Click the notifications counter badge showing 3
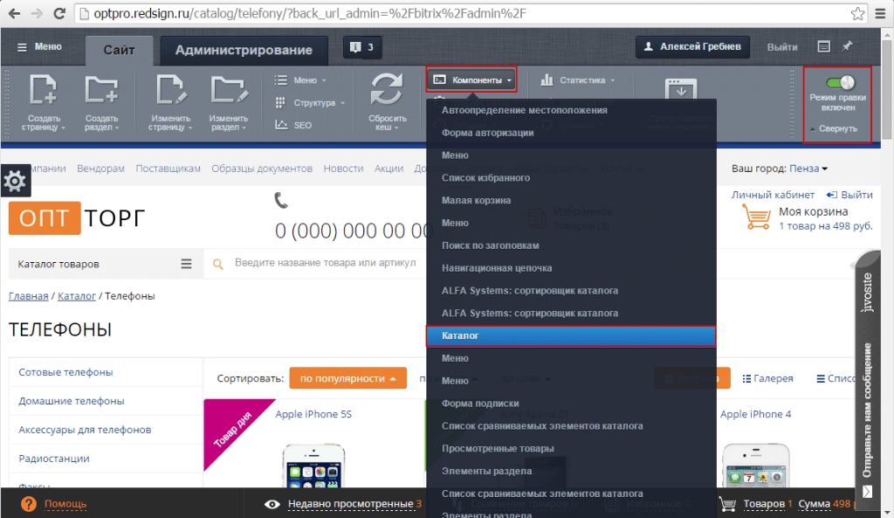 coord(362,47)
